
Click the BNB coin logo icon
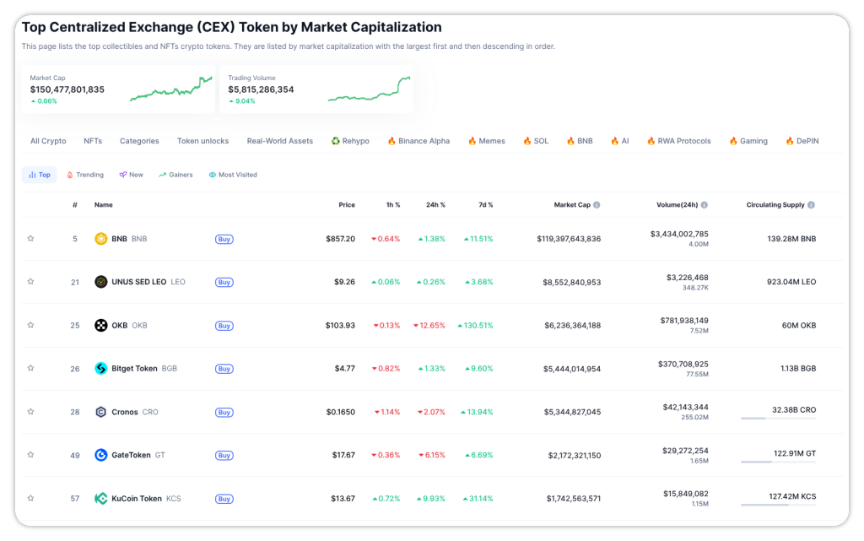pyautogui.click(x=100, y=239)
